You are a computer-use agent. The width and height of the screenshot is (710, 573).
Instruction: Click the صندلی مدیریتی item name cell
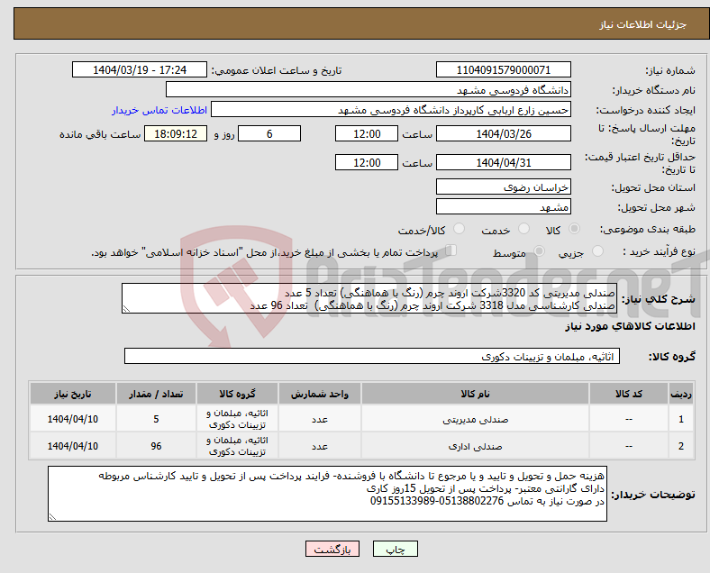(475, 419)
